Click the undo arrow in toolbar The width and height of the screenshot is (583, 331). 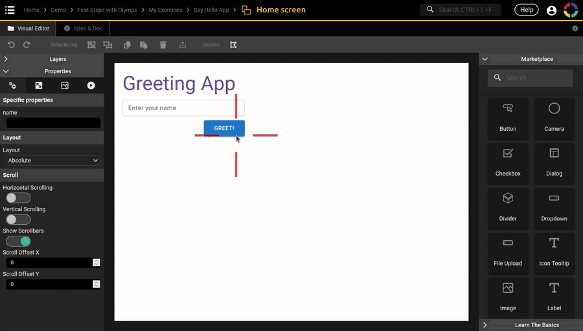click(x=11, y=45)
